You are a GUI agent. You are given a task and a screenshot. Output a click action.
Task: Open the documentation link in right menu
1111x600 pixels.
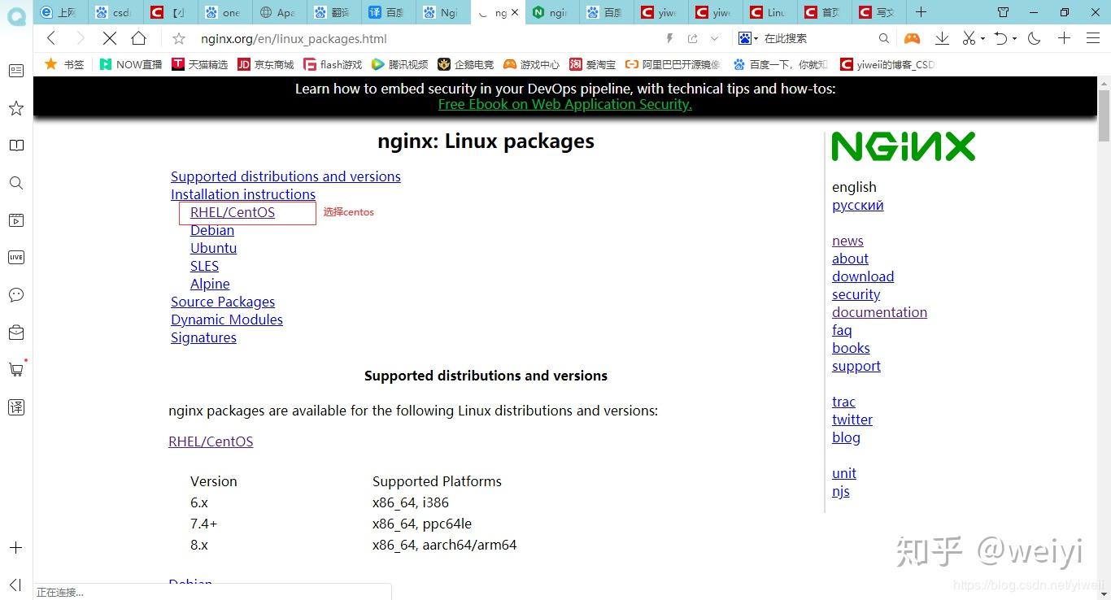879,312
